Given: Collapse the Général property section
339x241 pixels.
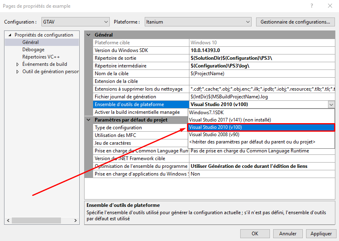Looking at the screenshot, I should click(x=89, y=35).
